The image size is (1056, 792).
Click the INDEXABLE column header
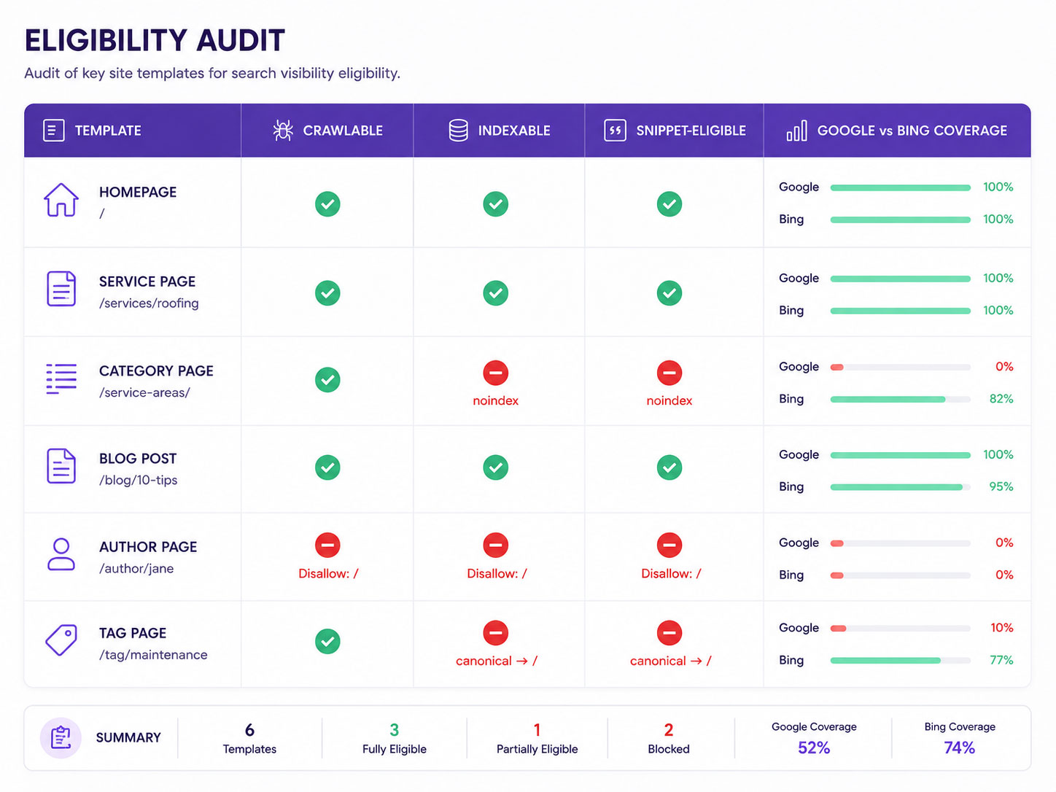[499, 131]
